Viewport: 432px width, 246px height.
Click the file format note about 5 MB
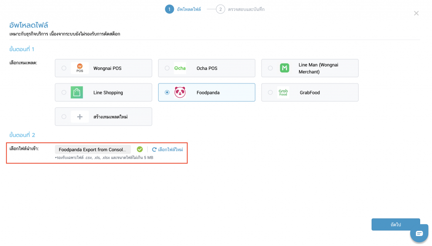coord(104,158)
